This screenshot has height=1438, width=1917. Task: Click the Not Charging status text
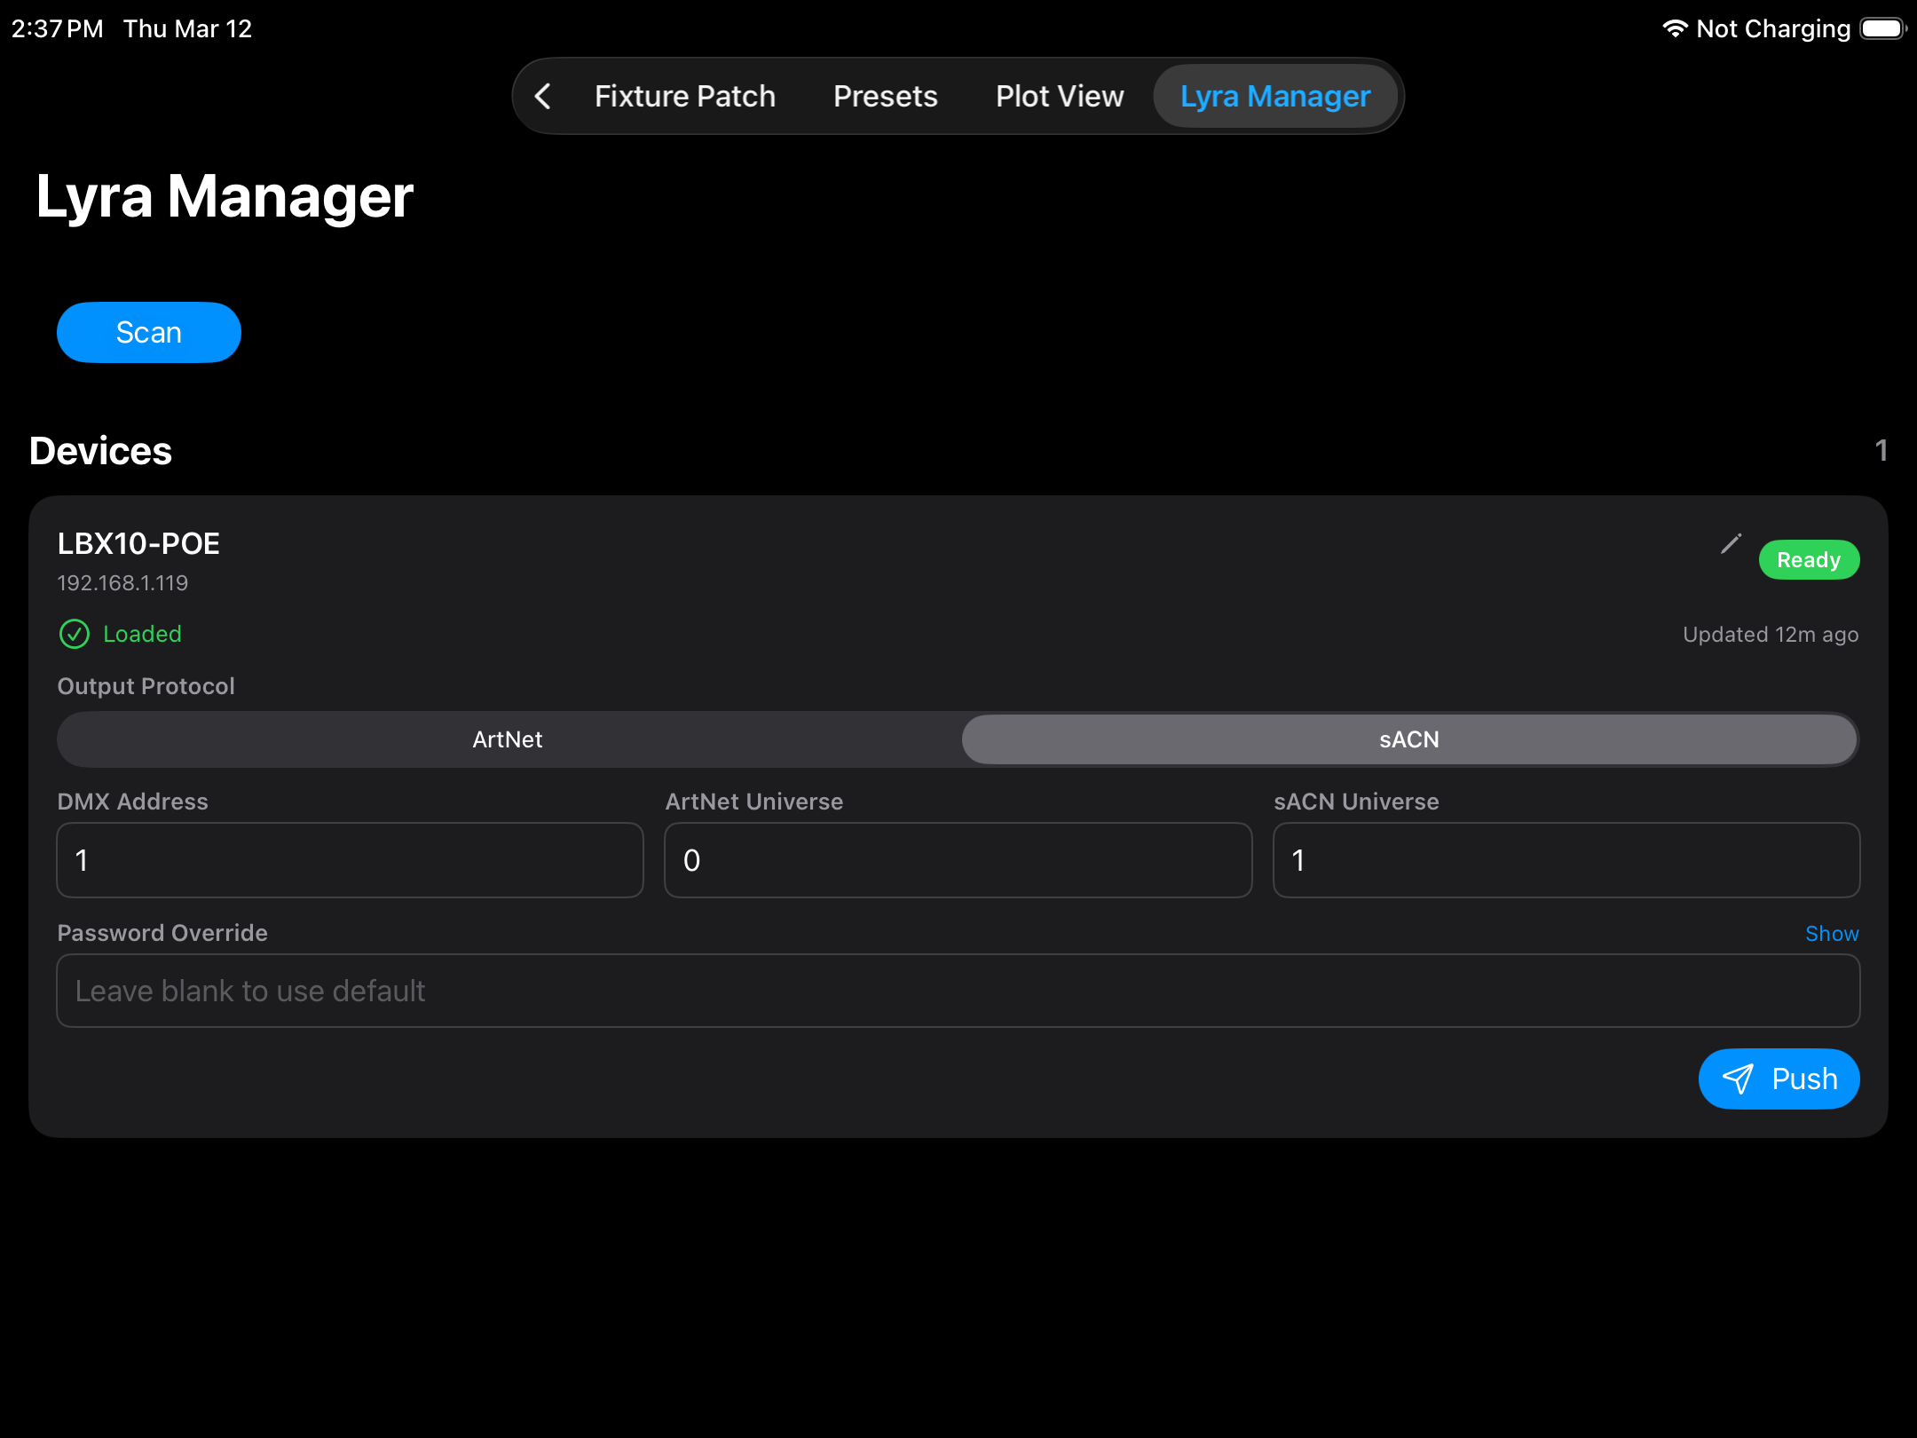(1773, 28)
